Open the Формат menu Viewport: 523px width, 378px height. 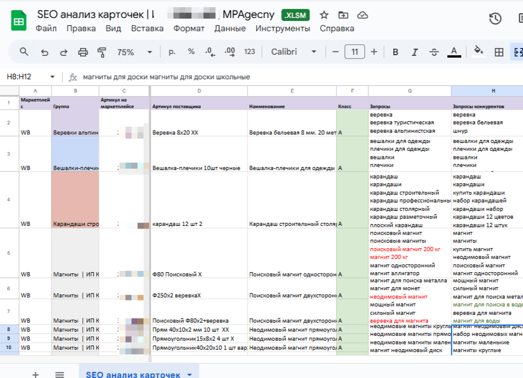pos(189,29)
